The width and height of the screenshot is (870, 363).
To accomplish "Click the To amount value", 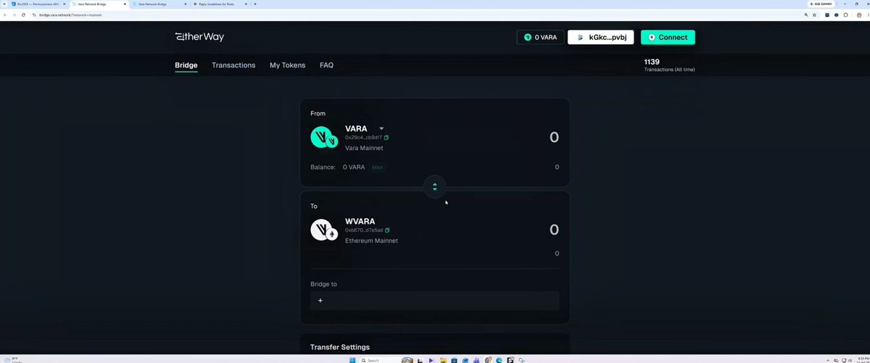I will (x=554, y=230).
